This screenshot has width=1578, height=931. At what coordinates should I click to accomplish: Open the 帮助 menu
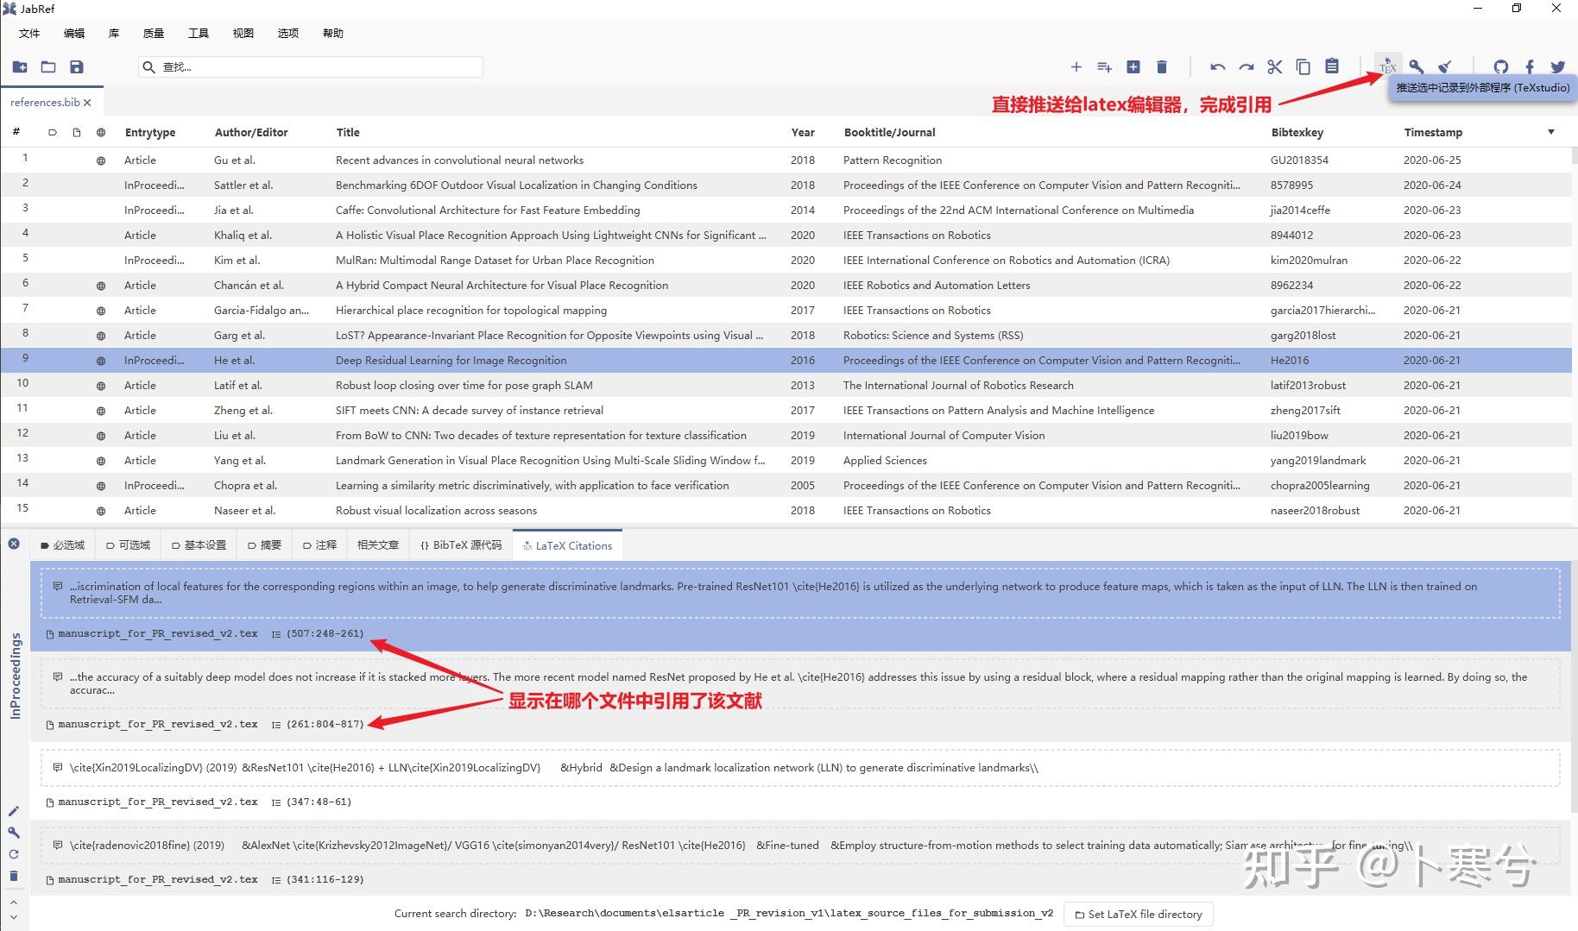(333, 33)
